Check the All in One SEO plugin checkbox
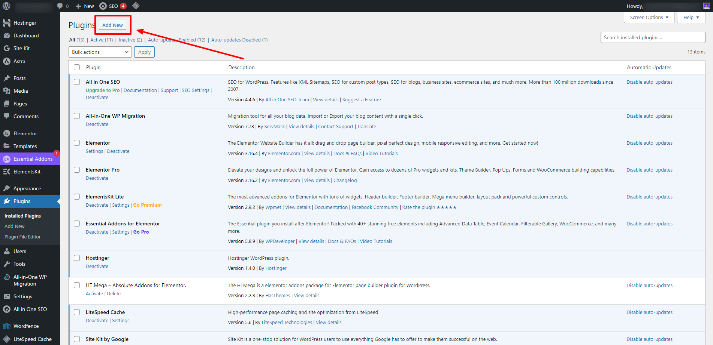This screenshot has width=713, height=345. coord(77,82)
